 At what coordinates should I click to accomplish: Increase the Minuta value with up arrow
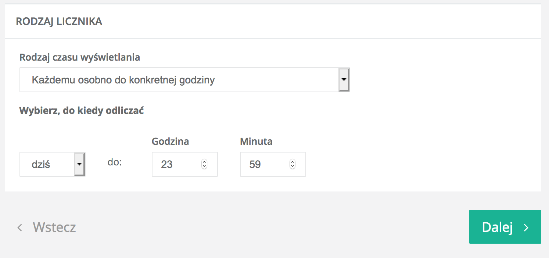pyautogui.click(x=293, y=162)
